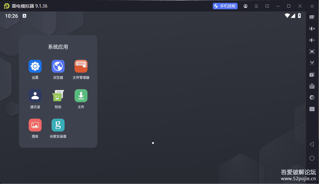319x184 pixels.
Task: Collapse the right sidebar with double chevron
Action: click(312, 6)
